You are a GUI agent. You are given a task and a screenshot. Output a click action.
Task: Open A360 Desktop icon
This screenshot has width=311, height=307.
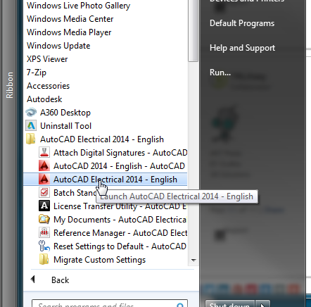(x=31, y=113)
